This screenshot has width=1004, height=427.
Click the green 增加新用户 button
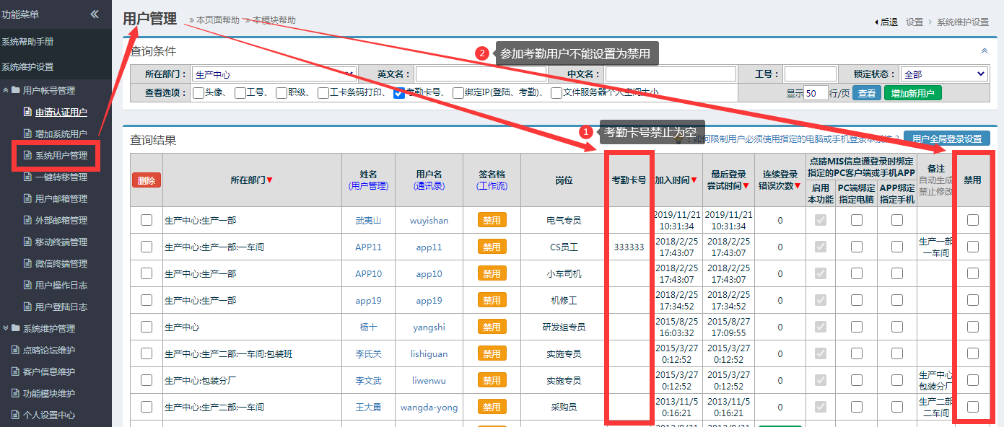point(912,93)
